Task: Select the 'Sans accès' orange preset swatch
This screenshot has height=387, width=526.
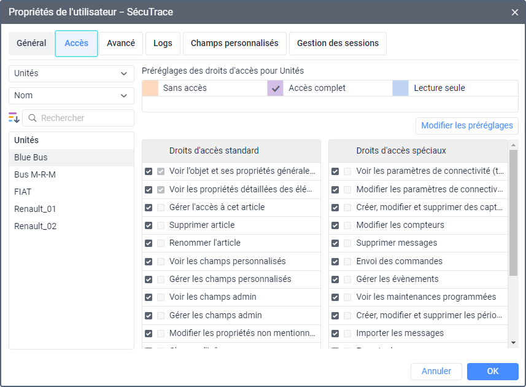Action: click(x=150, y=88)
